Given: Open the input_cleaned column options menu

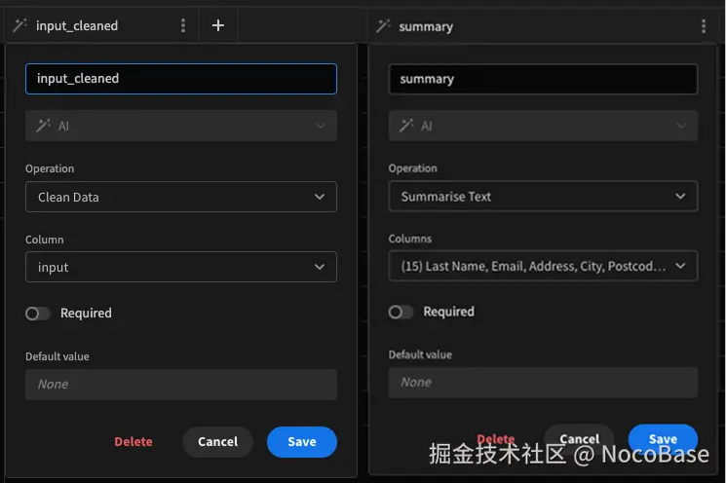Looking at the screenshot, I should click(x=183, y=25).
